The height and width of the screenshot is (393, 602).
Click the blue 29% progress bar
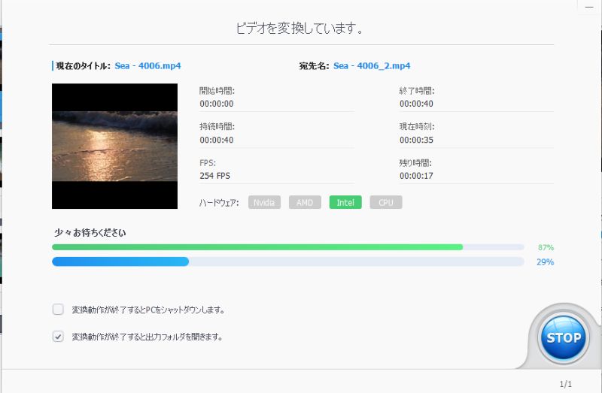[288, 261]
